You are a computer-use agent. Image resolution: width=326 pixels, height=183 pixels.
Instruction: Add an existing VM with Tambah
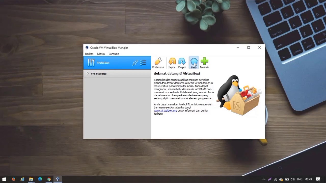[x=204, y=63]
